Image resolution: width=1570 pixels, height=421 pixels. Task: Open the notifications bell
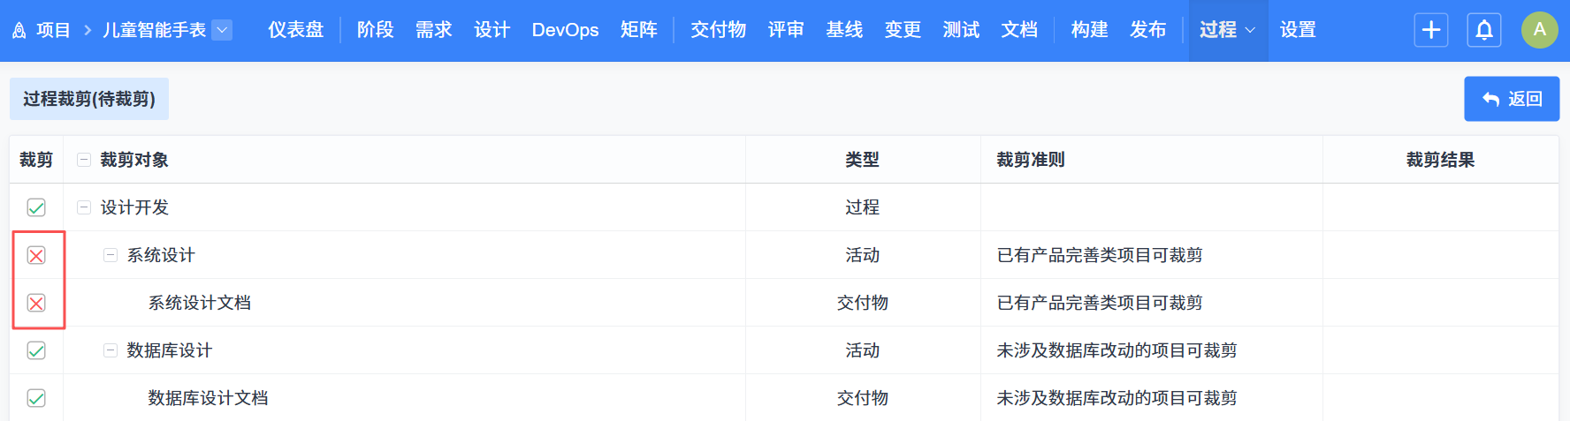click(x=1484, y=30)
